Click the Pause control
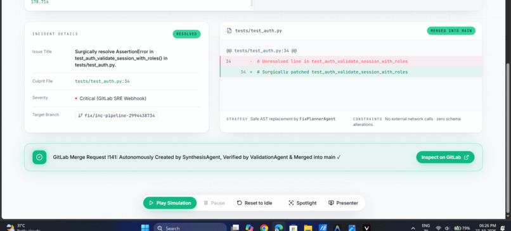This screenshot has width=511, height=231. (214, 203)
